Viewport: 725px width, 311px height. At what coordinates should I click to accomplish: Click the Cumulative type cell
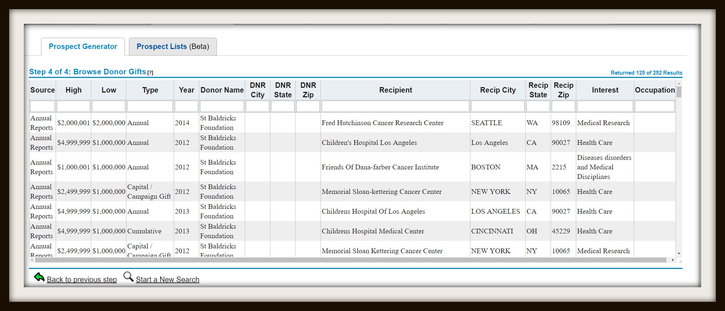[150, 231]
